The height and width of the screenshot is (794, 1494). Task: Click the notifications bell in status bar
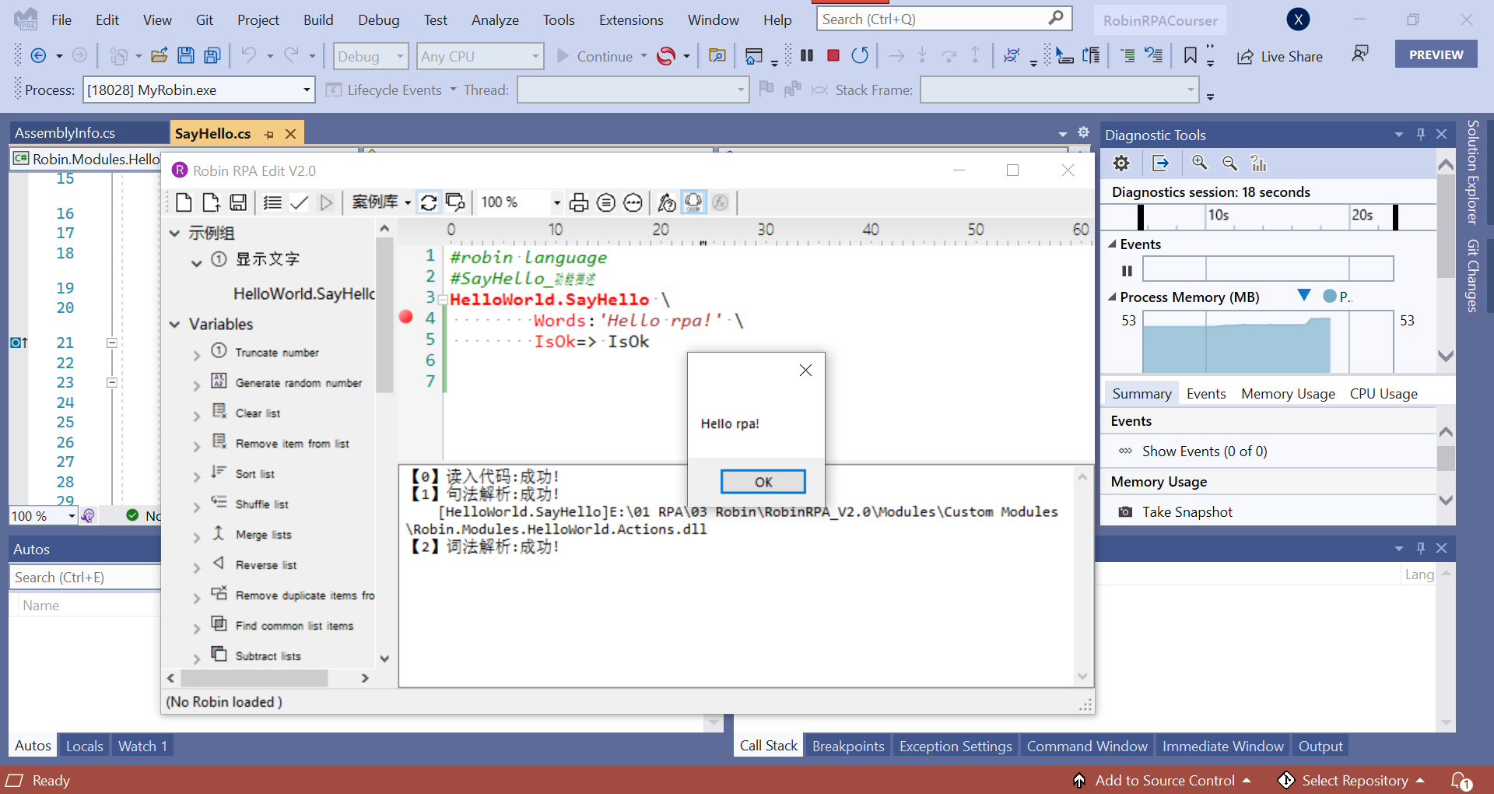click(1461, 780)
